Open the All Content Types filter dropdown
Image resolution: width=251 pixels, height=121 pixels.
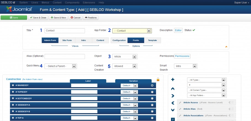click(207, 90)
